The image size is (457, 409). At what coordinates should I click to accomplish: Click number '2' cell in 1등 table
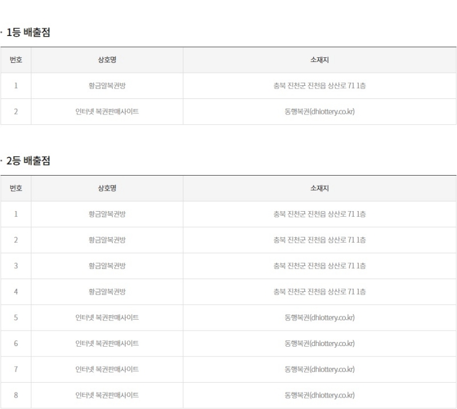[16, 112]
